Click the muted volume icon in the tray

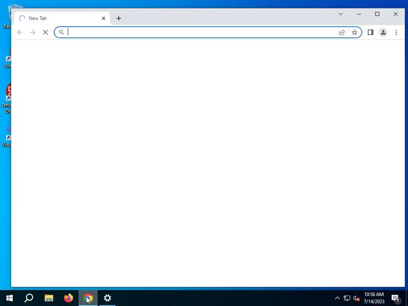pyautogui.click(x=356, y=298)
